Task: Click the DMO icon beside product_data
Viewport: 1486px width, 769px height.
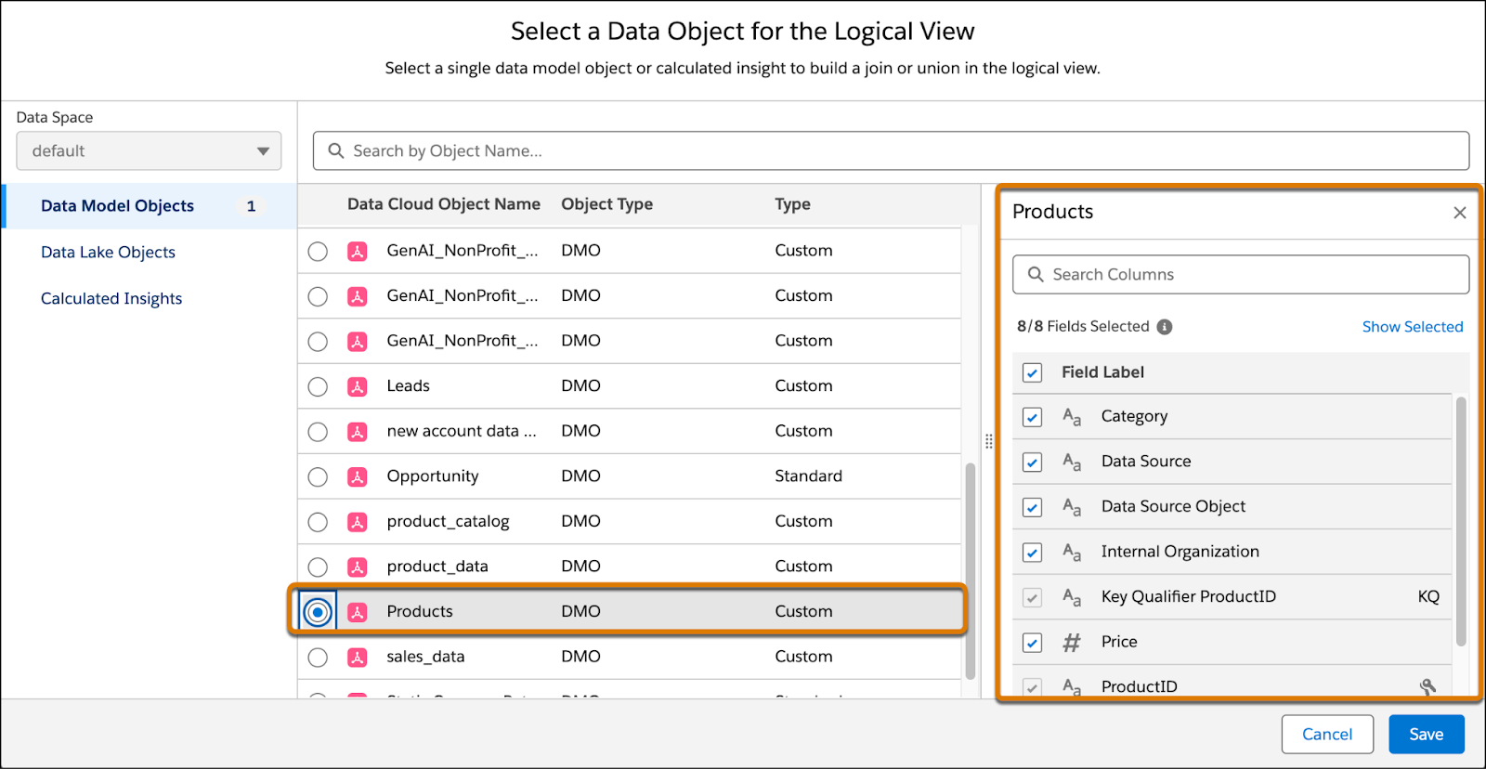Action: [358, 567]
